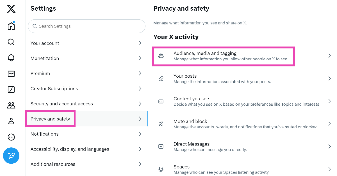Select Monetization in settings list

(x=45, y=58)
